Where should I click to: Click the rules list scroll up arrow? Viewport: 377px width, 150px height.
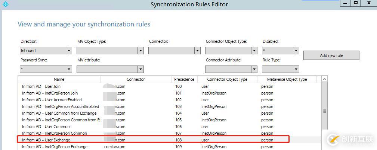click(x=324, y=79)
